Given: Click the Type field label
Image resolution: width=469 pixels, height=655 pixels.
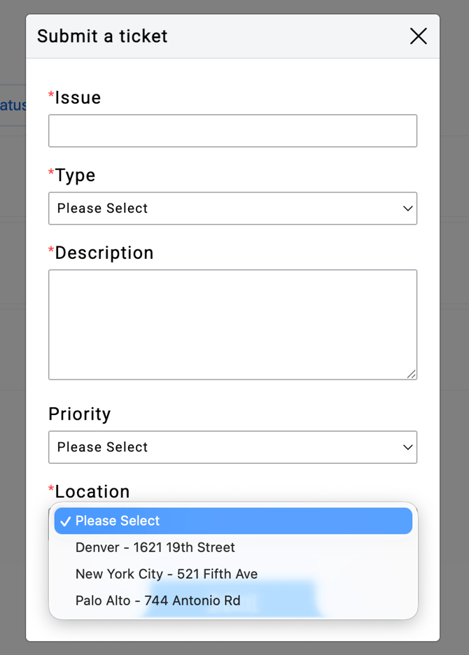Looking at the screenshot, I should pyautogui.click(x=75, y=175).
